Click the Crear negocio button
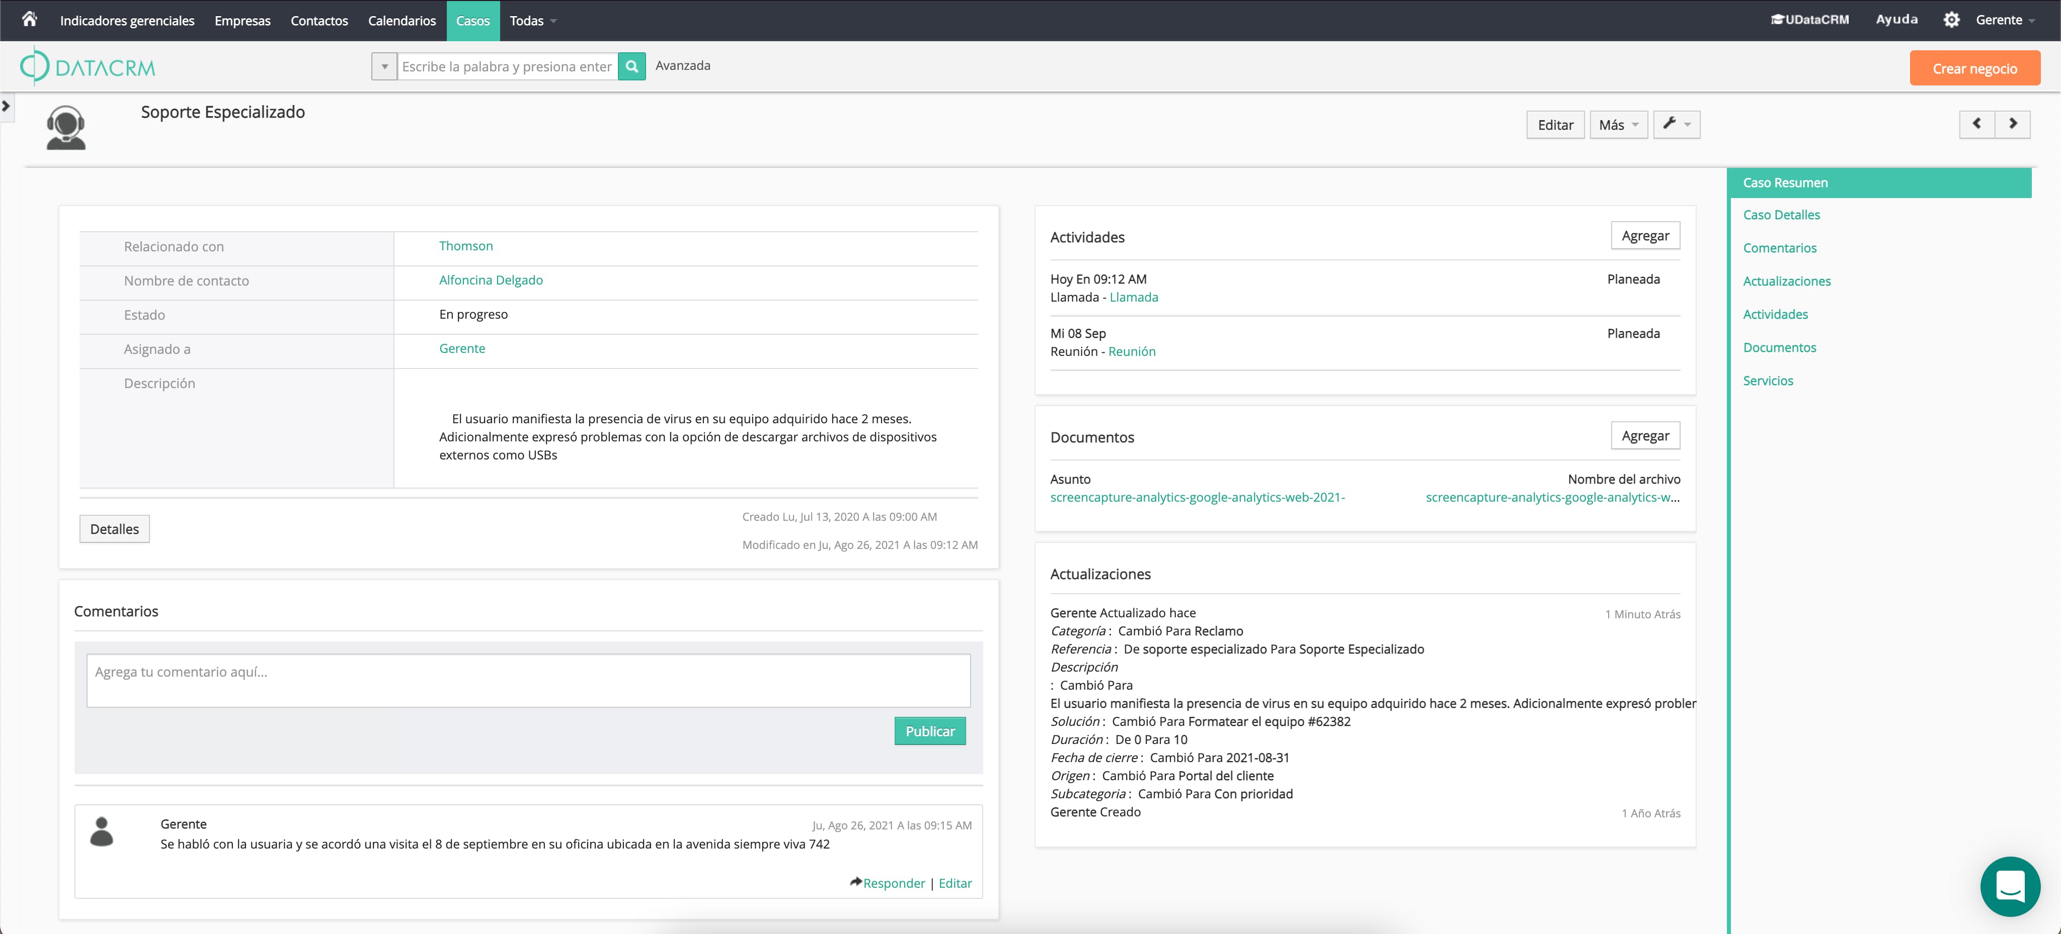Image resolution: width=2061 pixels, height=934 pixels. [x=1974, y=69]
